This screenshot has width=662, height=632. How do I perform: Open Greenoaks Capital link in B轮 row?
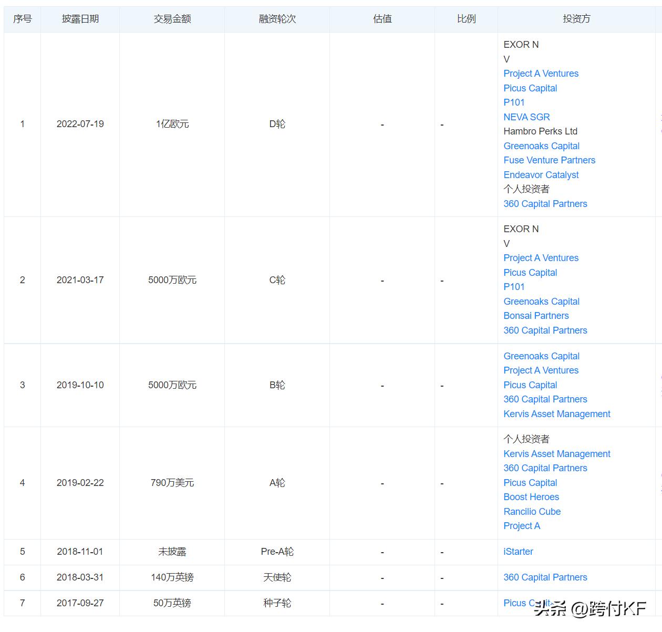point(541,356)
